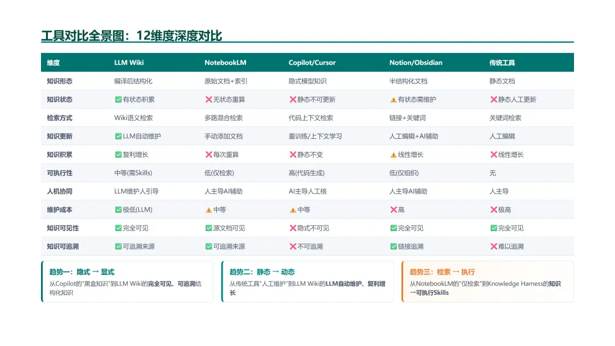
Task: Click the green check beside 极低(LLM)
Action: point(118,209)
